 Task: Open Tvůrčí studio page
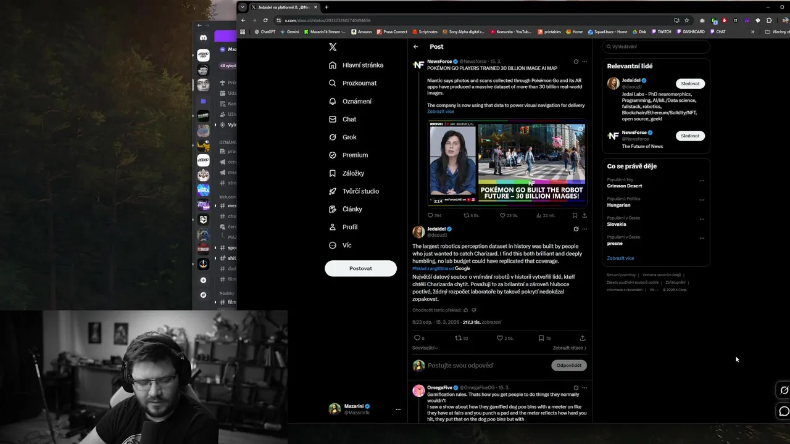354,191
